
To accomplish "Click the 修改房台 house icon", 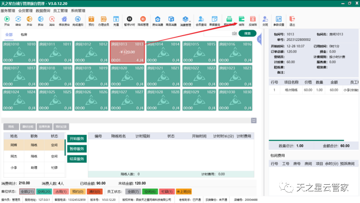I will (x=64, y=20).
